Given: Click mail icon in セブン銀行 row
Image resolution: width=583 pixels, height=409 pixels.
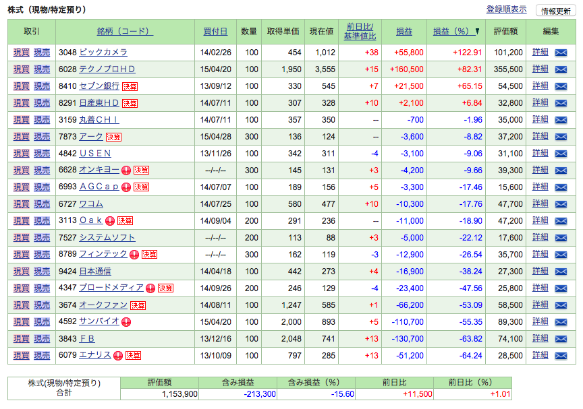Looking at the screenshot, I should click(561, 86).
